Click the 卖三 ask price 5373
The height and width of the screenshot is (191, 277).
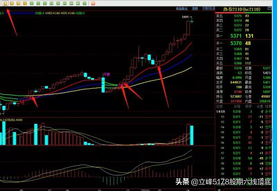(x=238, y=25)
